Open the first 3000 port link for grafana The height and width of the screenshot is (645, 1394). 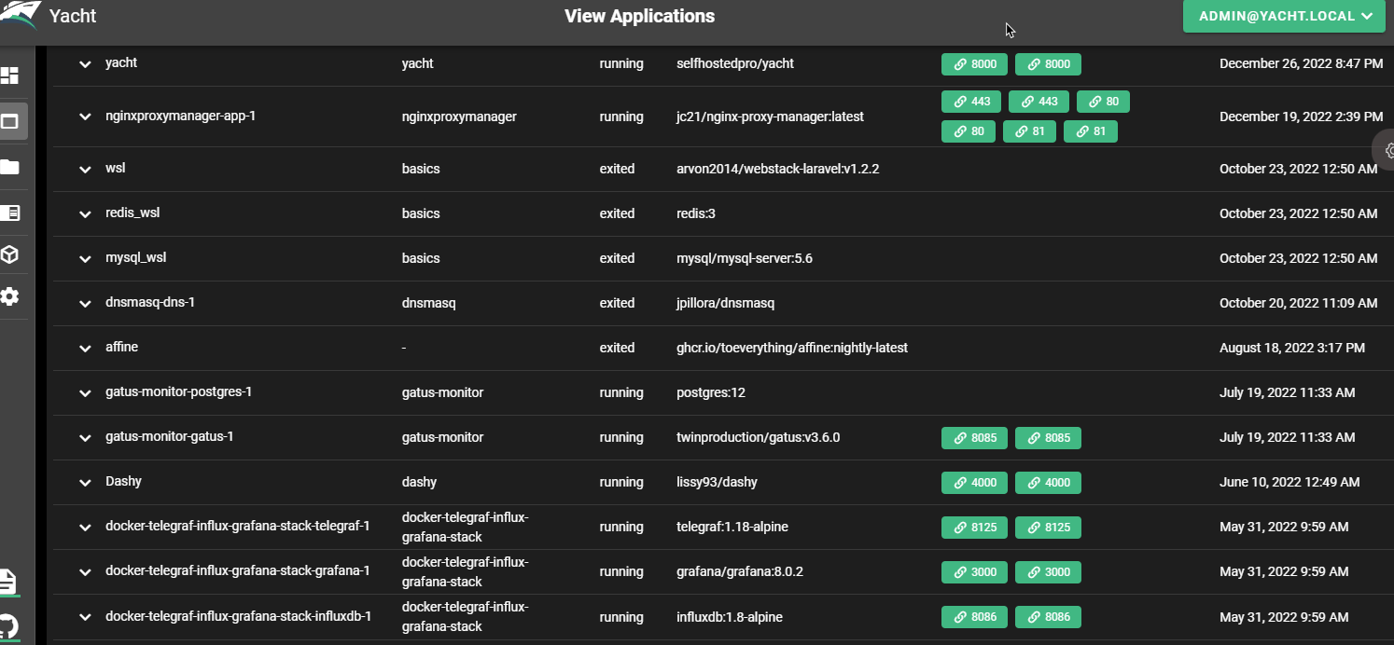974,572
